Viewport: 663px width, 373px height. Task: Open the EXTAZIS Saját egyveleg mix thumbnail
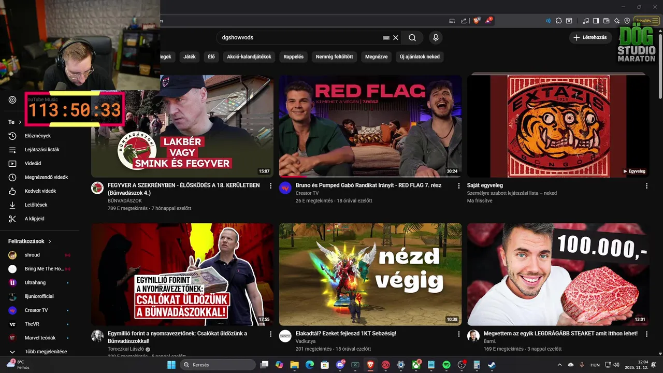coord(558,126)
